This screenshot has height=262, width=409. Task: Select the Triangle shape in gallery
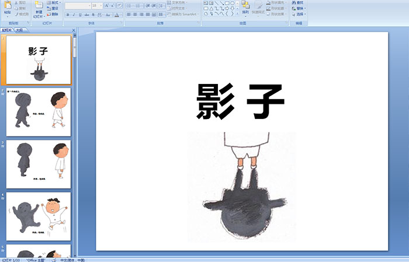[x=211, y=9]
